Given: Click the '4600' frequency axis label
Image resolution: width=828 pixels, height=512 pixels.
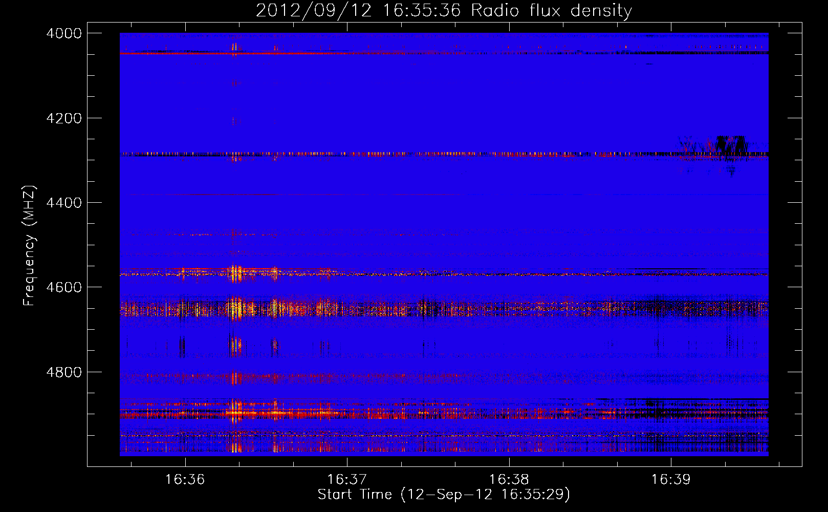Looking at the screenshot, I should 64,287.
